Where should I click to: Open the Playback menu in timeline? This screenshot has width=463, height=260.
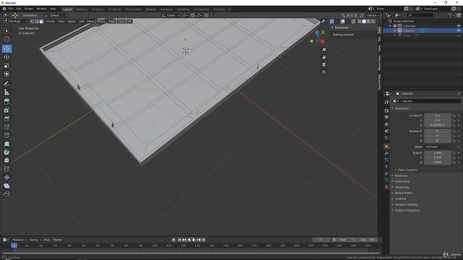coord(20,240)
